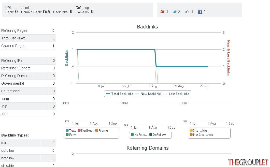Toggle the NoFollow legend entry
The width and height of the screenshot is (270, 167).
[x=139, y=135]
